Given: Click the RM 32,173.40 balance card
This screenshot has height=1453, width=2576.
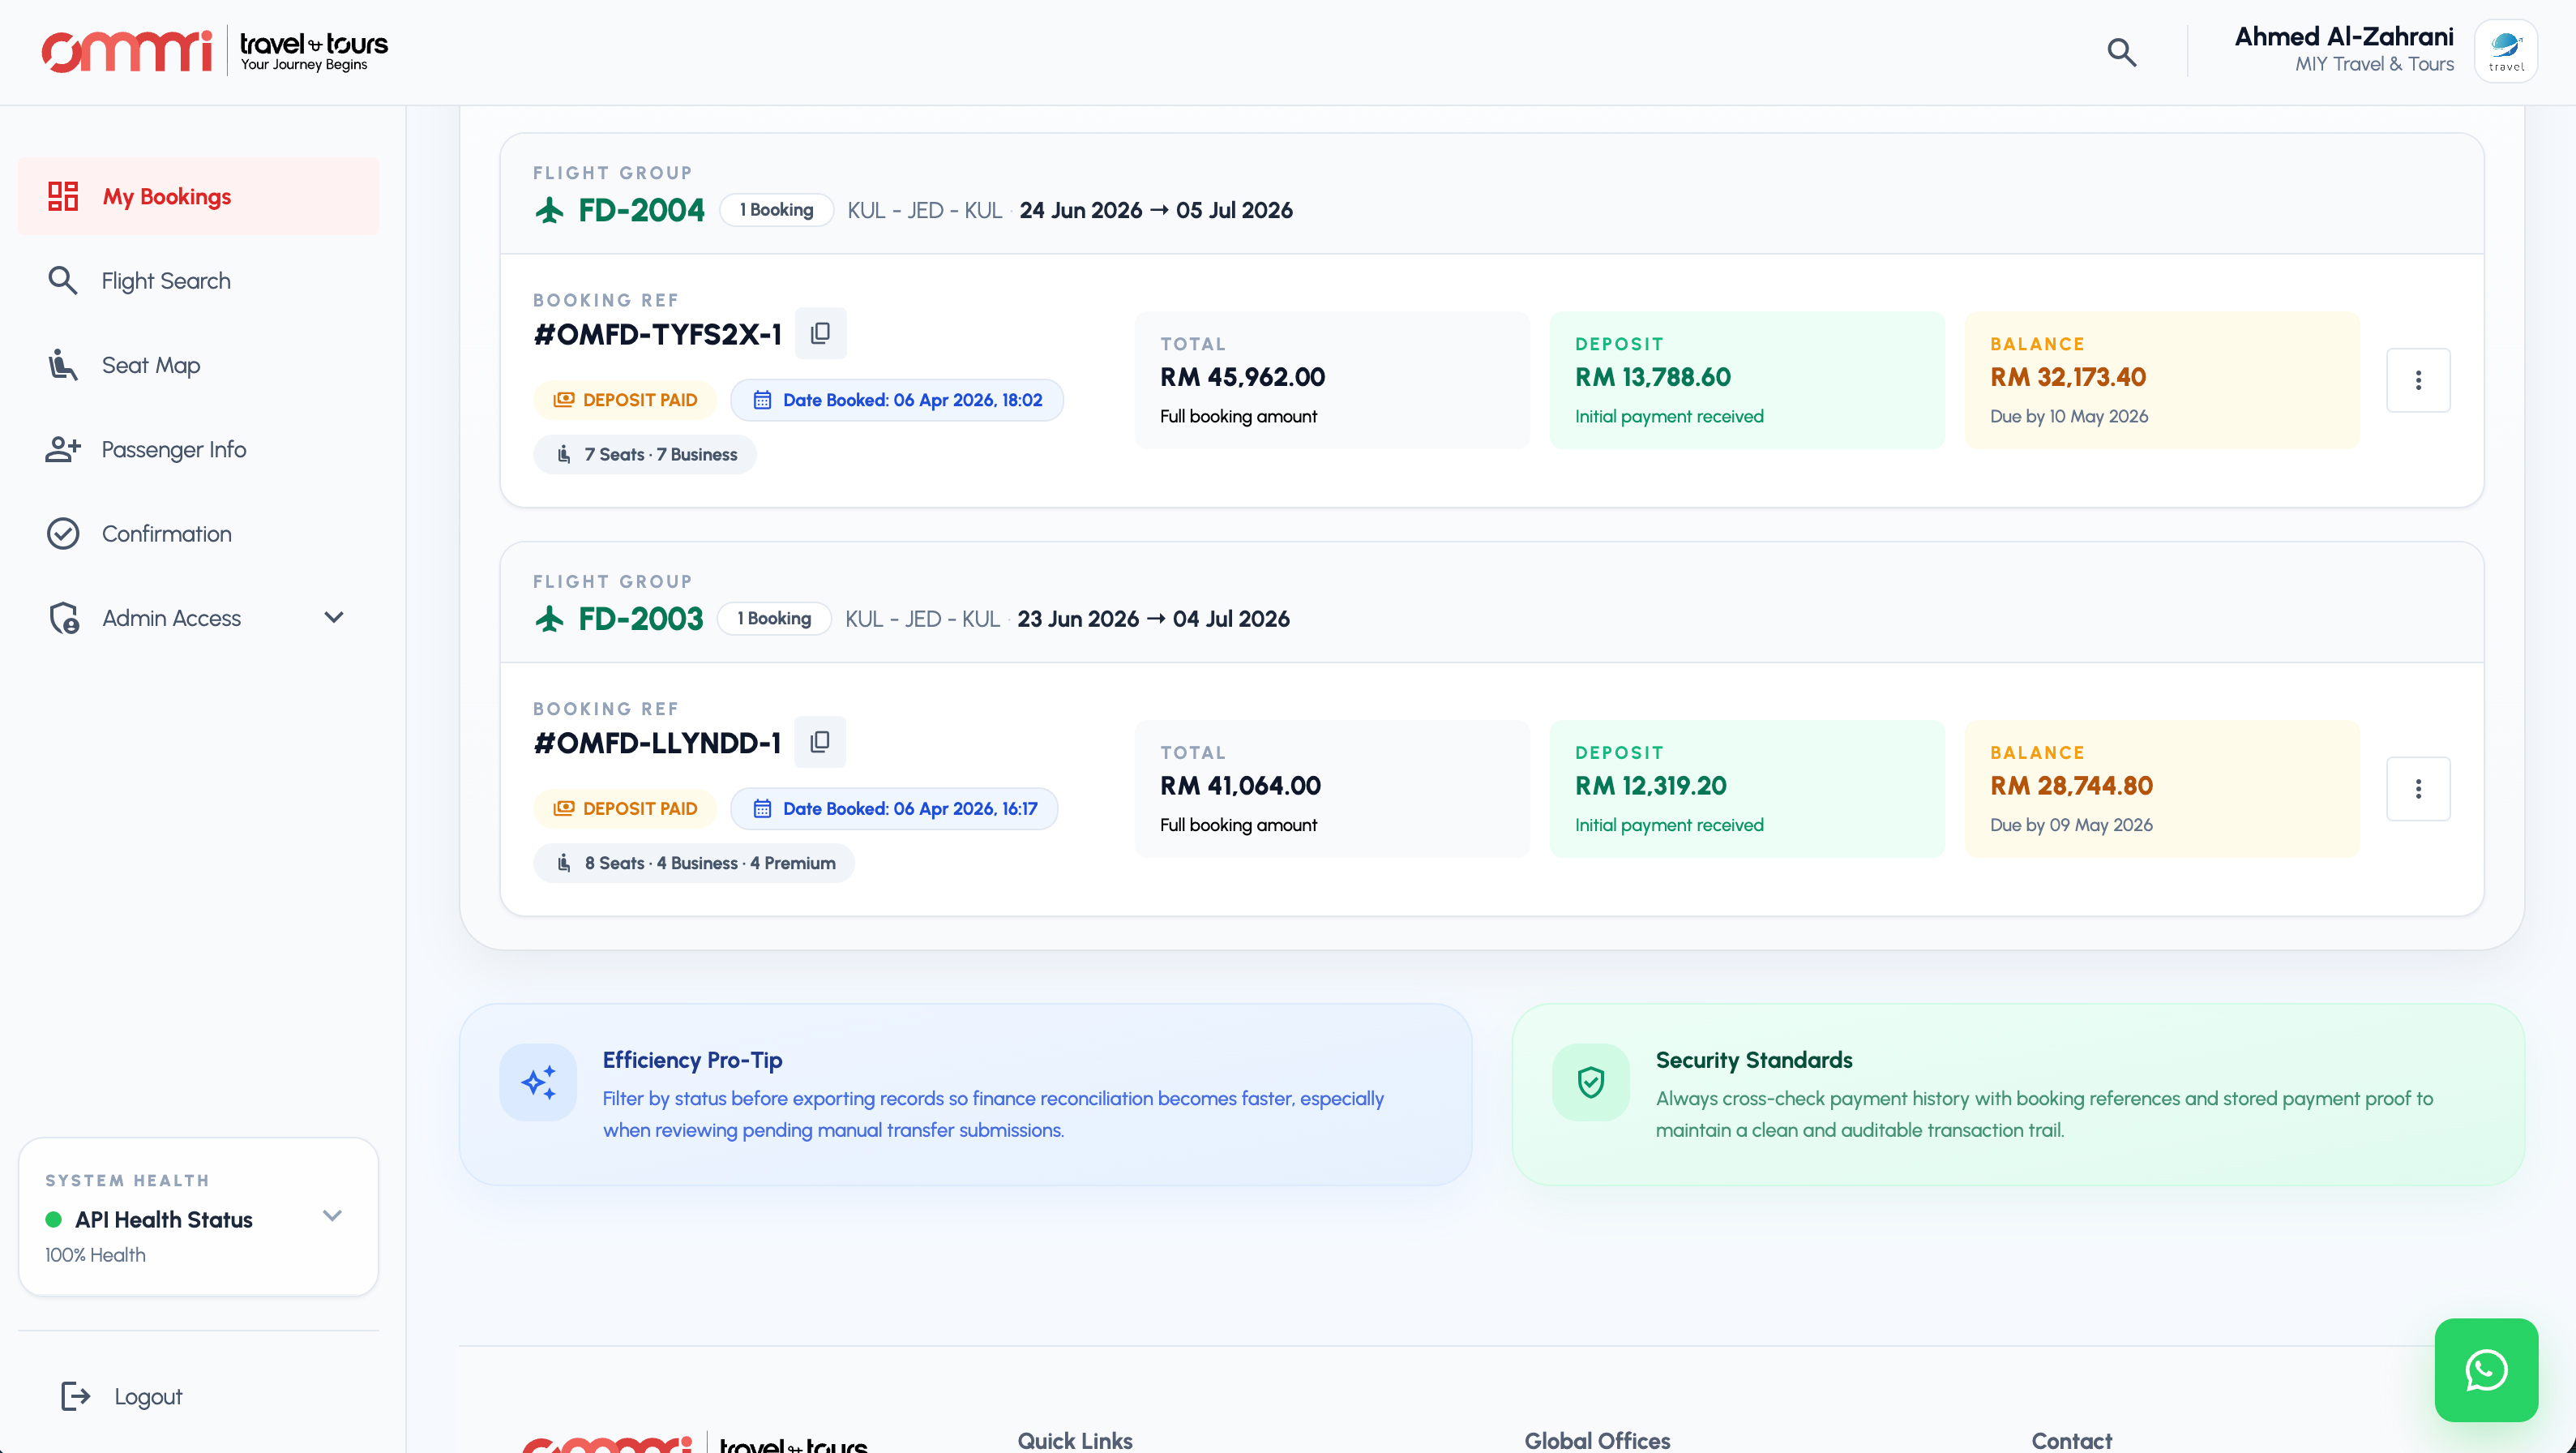Looking at the screenshot, I should (2161, 380).
